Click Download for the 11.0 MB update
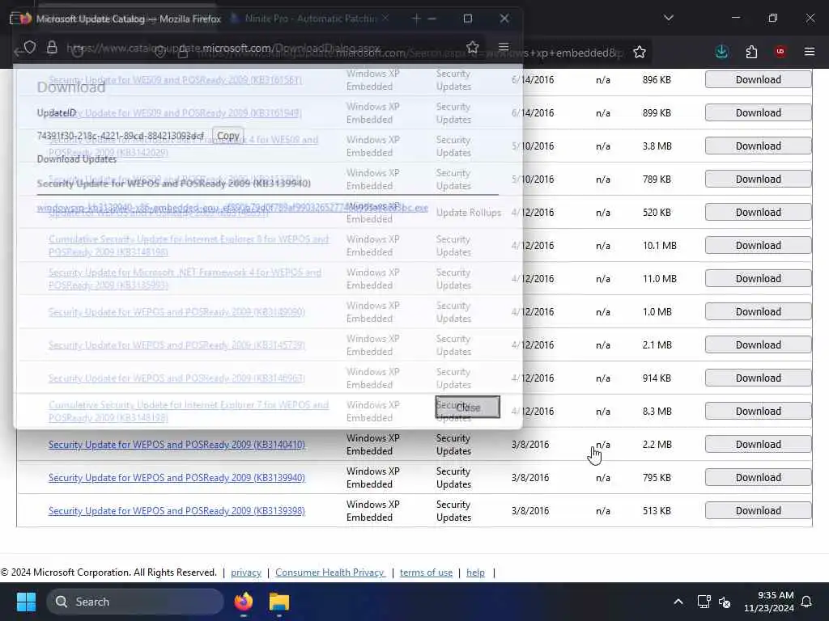829x621 pixels. [758, 279]
